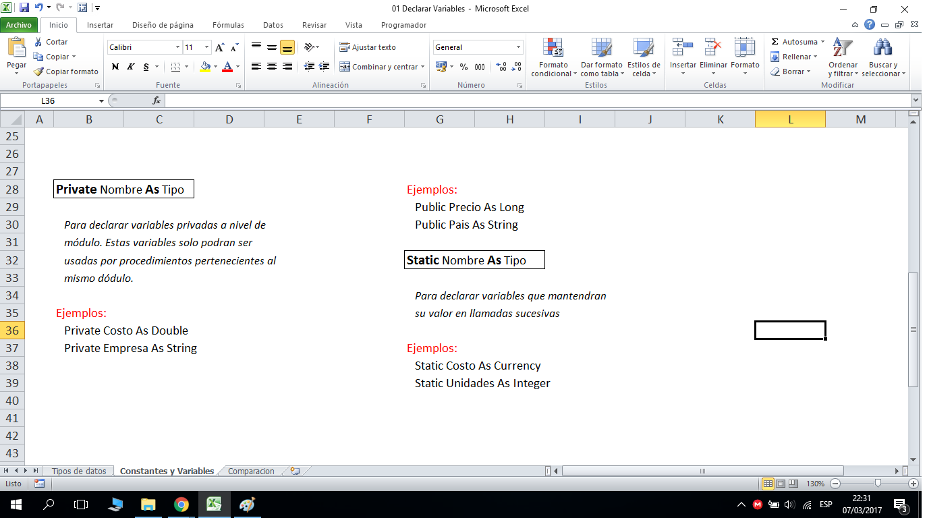Screen dimensions: 927x518
Task: Click the Ordenar y filtrar icon
Action: (842, 57)
